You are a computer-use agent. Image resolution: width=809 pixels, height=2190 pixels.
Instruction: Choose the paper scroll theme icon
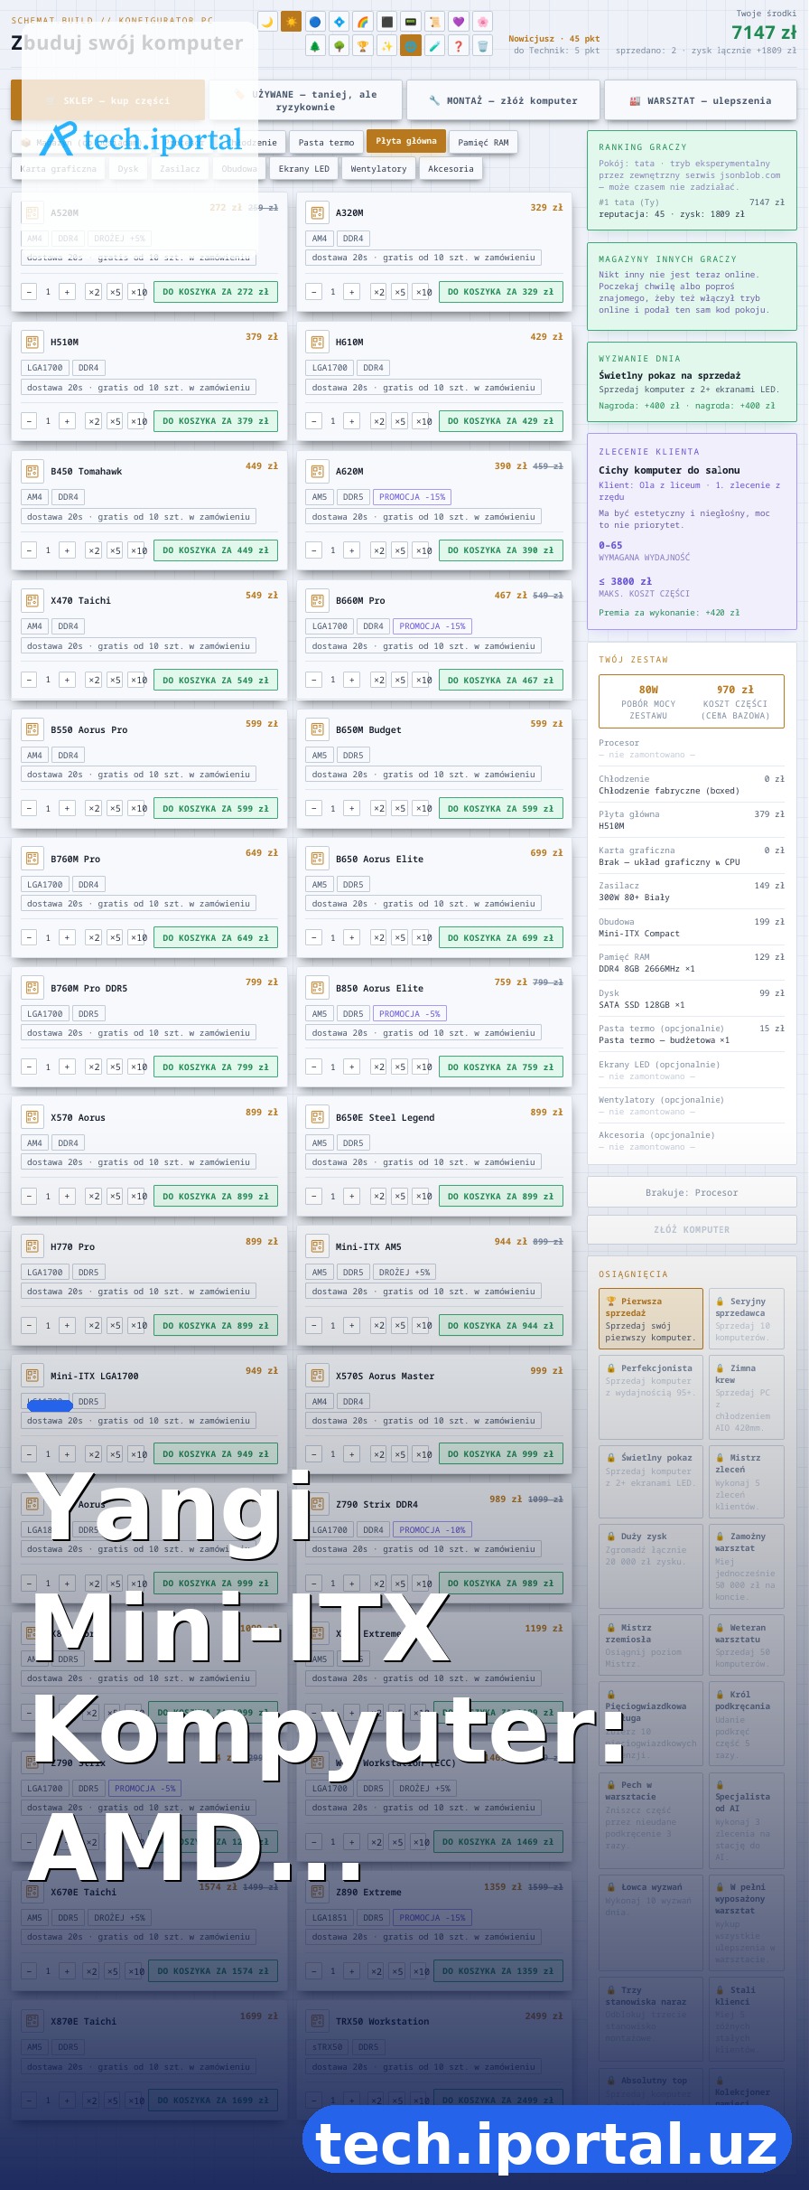[434, 21]
